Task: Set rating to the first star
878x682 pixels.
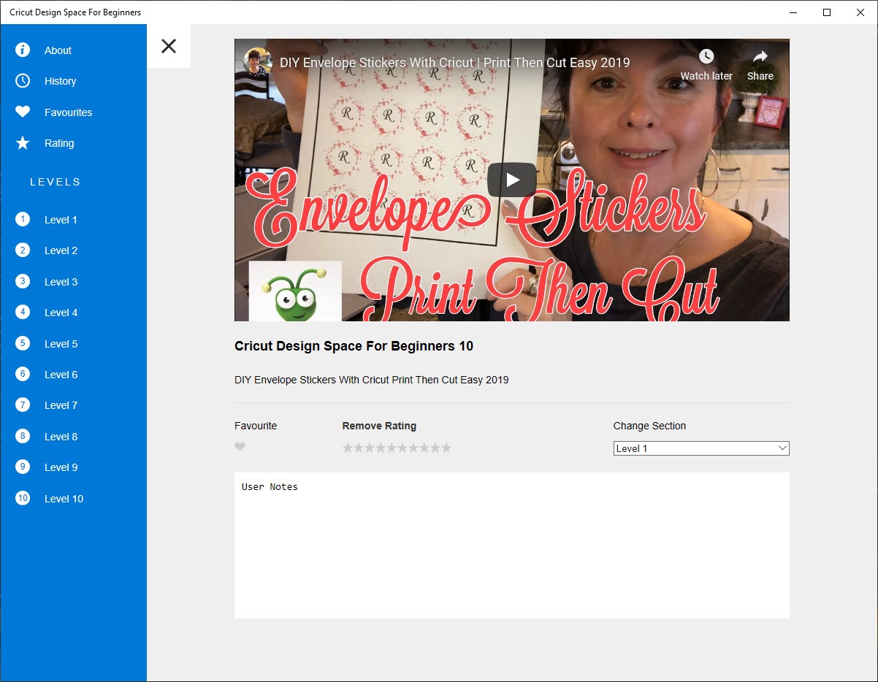Action: (x=348, y=448)
